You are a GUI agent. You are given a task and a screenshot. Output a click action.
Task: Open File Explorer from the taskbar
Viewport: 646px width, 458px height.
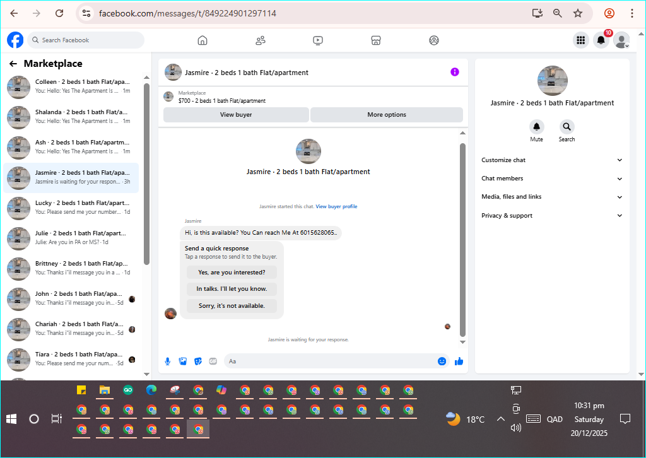point(105,390)
